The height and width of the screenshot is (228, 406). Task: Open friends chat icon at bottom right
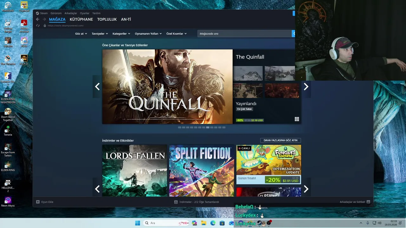[x=368, y=202]
